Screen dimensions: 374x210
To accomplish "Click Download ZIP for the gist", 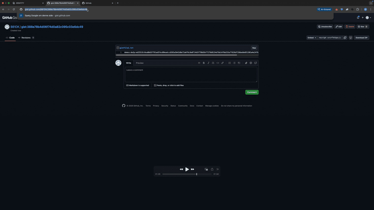I will tap(361, 38).
